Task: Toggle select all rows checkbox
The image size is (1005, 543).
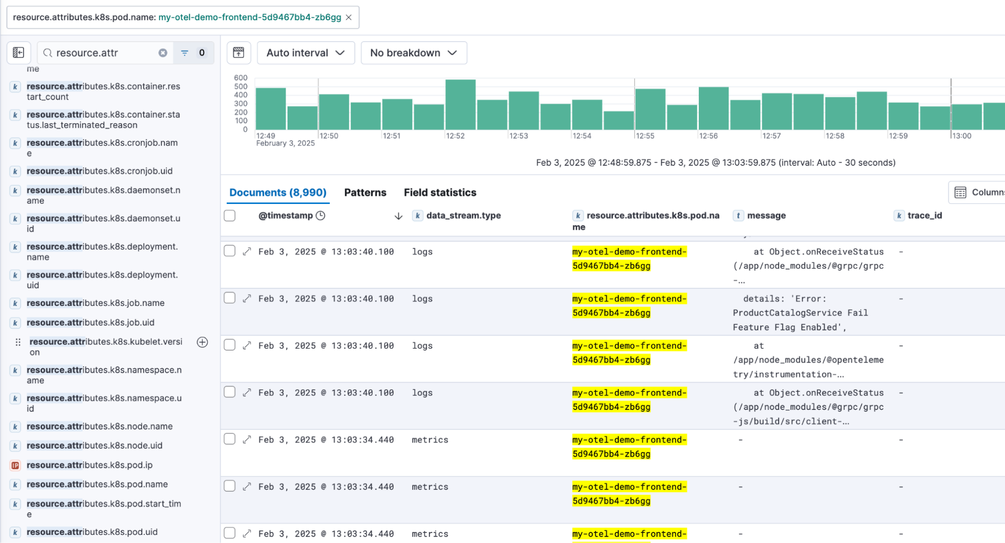Action: (x=230, y=215)
